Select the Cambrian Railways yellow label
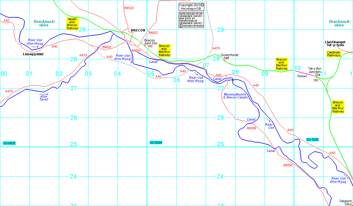The height and width of the screenshot is (206, 353). [x=334, y=54]
